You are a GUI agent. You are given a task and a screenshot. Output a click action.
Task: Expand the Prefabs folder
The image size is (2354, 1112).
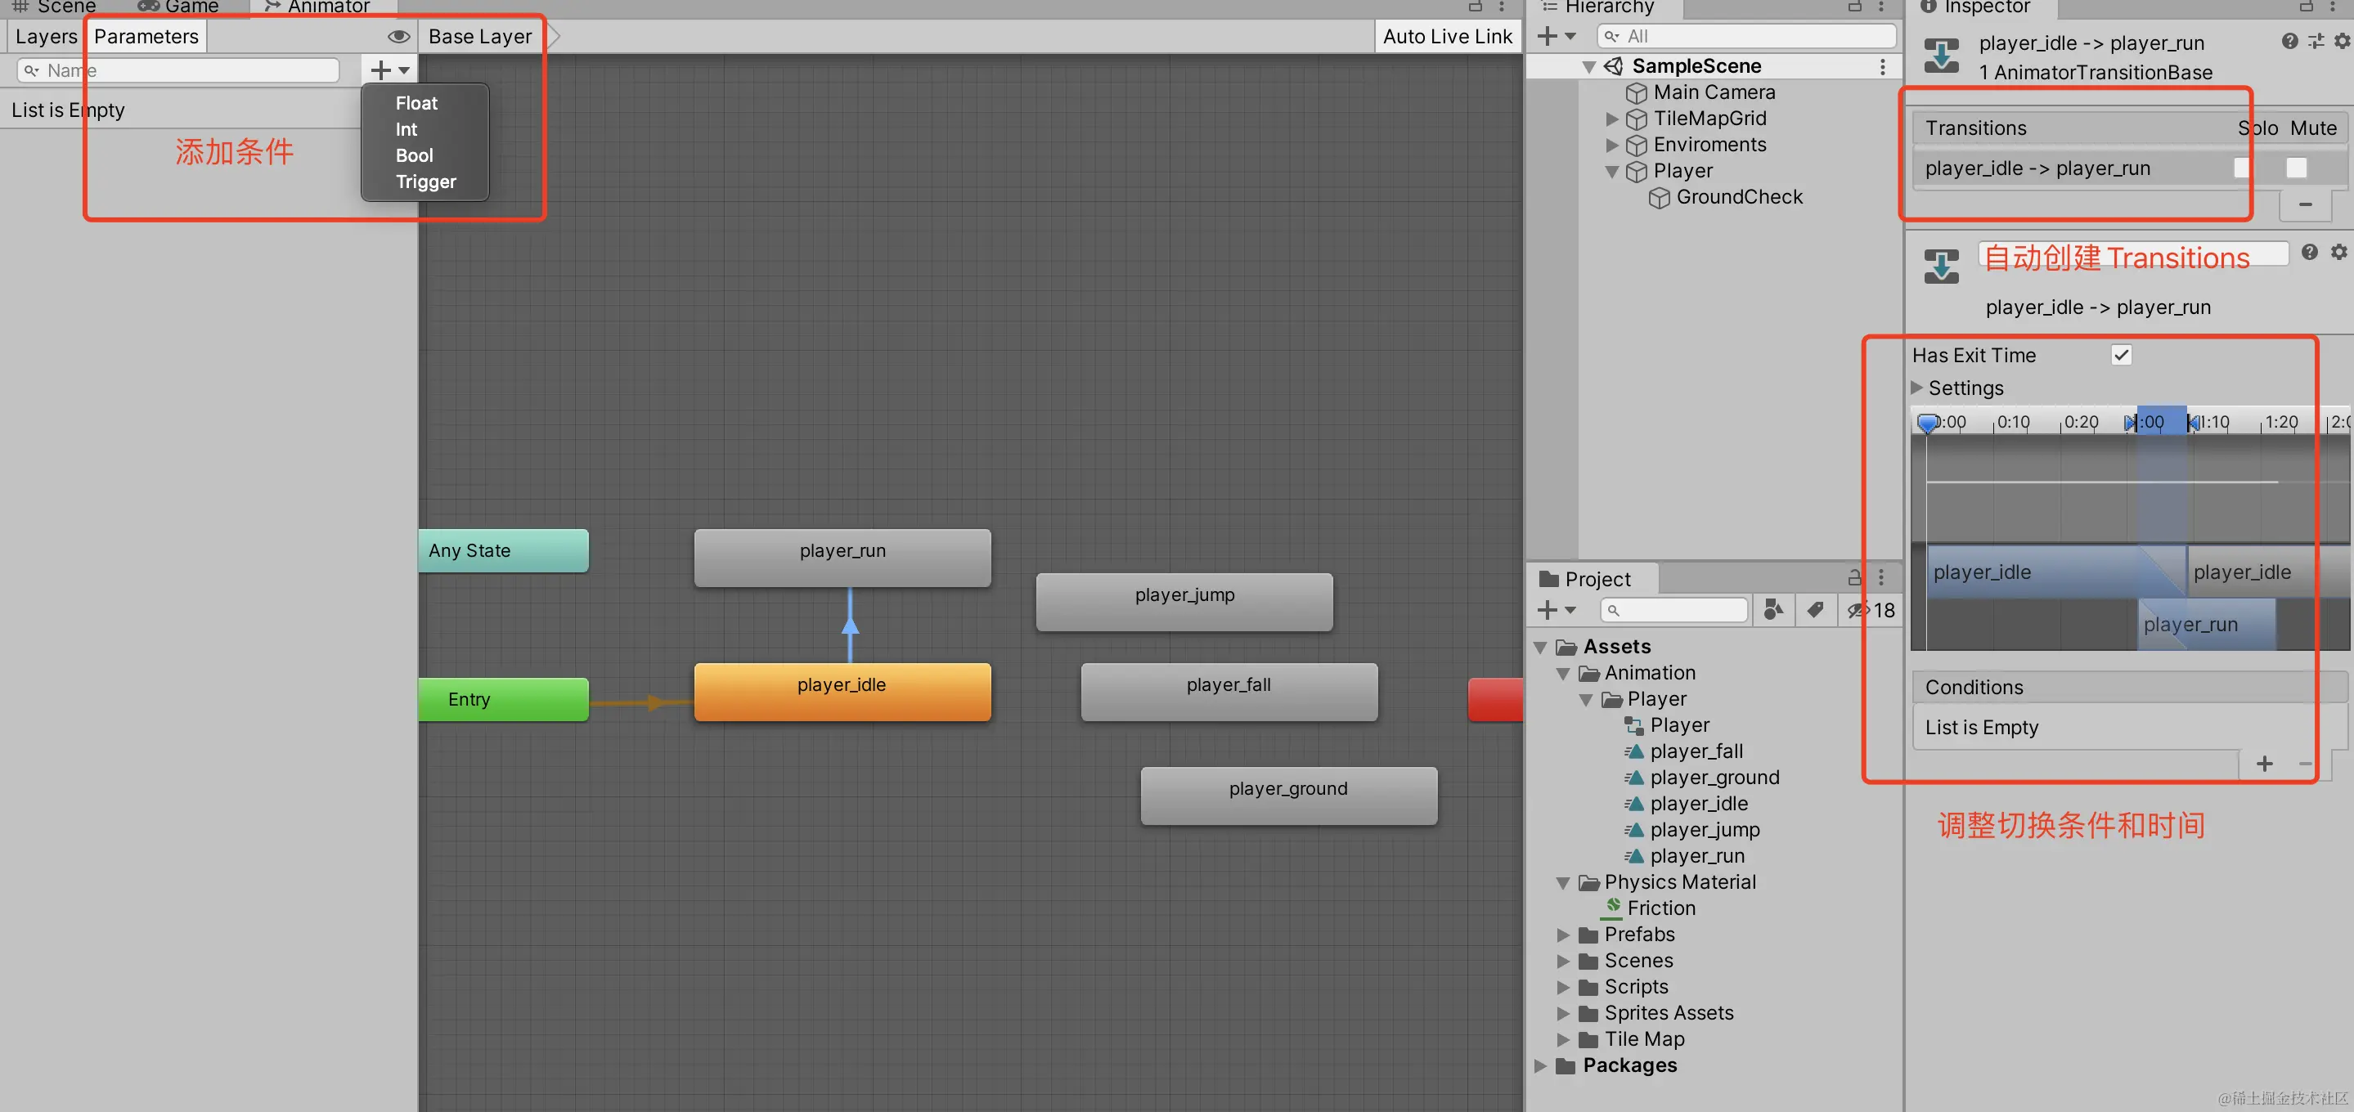1564,935
